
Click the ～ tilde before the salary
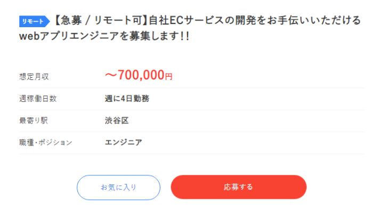111,75
